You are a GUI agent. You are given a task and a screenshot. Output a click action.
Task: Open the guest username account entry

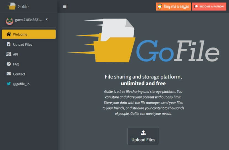click(29, 20)
